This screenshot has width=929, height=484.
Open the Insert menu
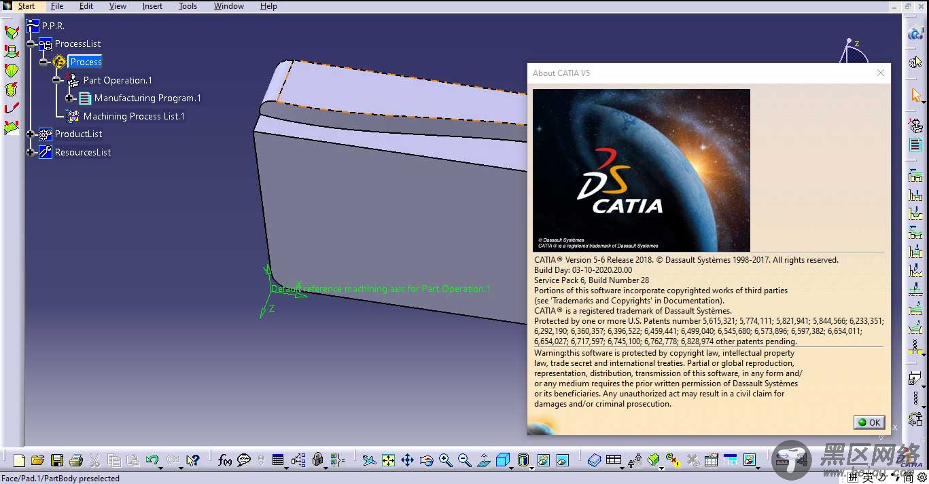pyautogui.click(x=152, y=6)
